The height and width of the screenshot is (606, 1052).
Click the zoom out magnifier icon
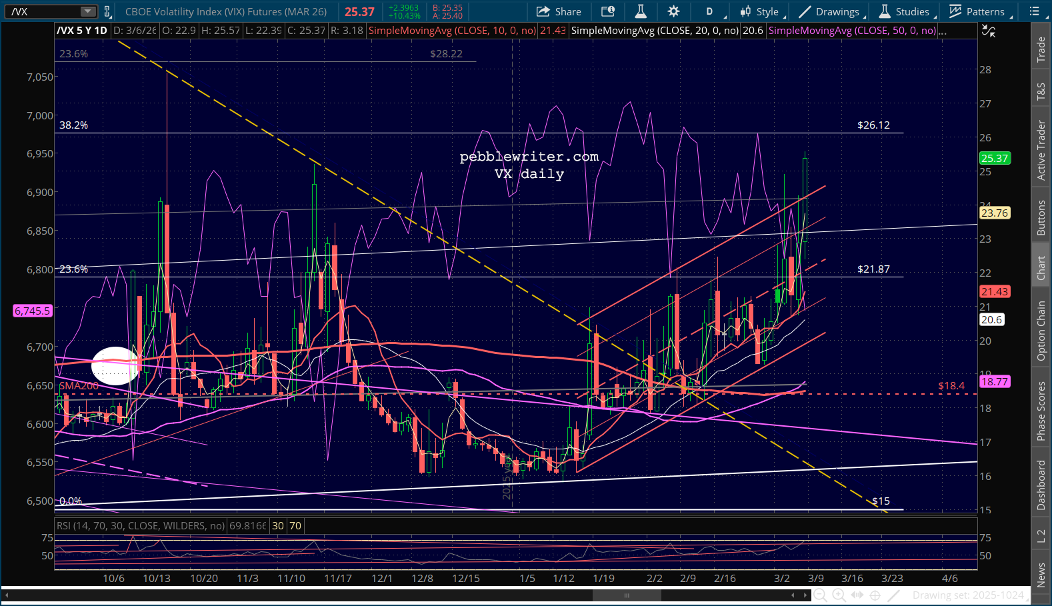(820, 595)
